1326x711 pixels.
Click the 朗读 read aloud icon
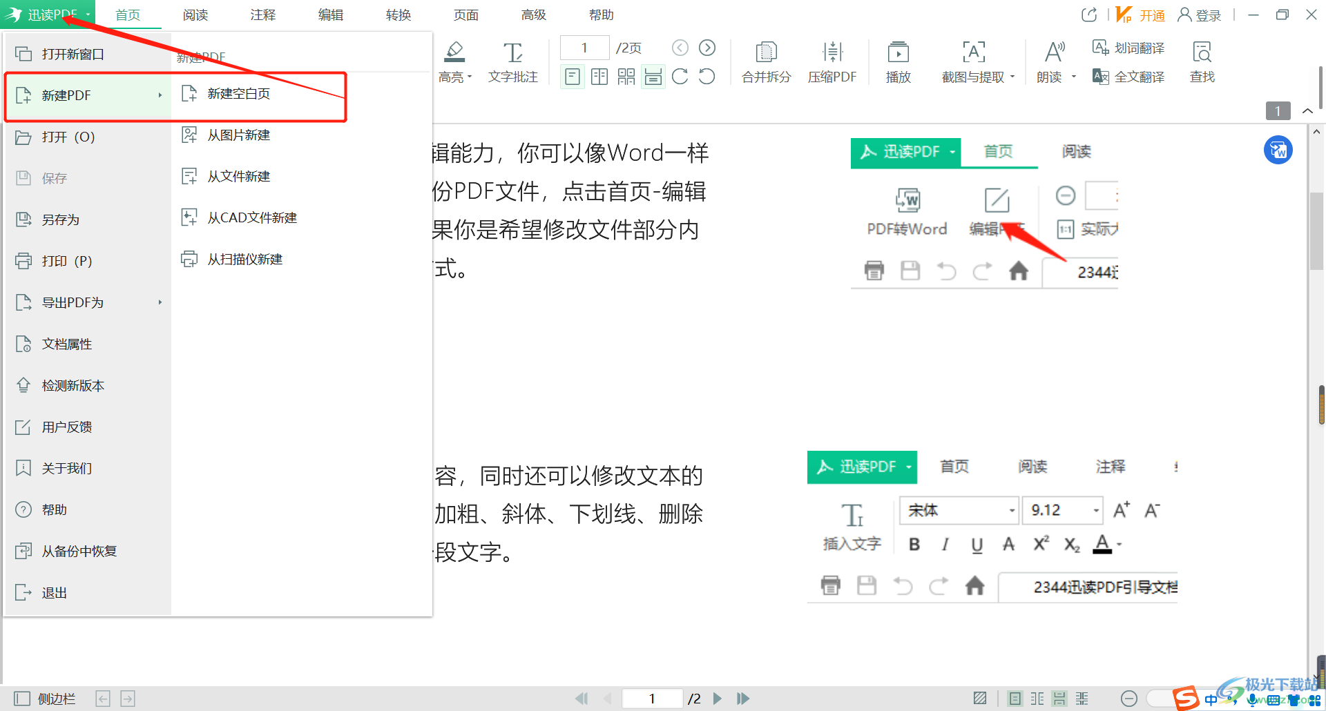[x=1054, y=52]
